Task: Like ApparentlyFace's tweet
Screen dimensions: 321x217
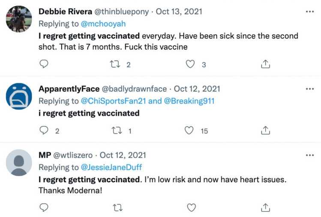Action: (189, 130)
